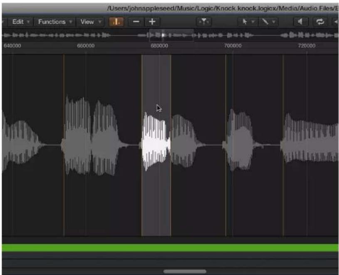The width and height of the screenshot is (339, 275).
Task: Open the pointer tool dropdown
Action: pos(247,22)
